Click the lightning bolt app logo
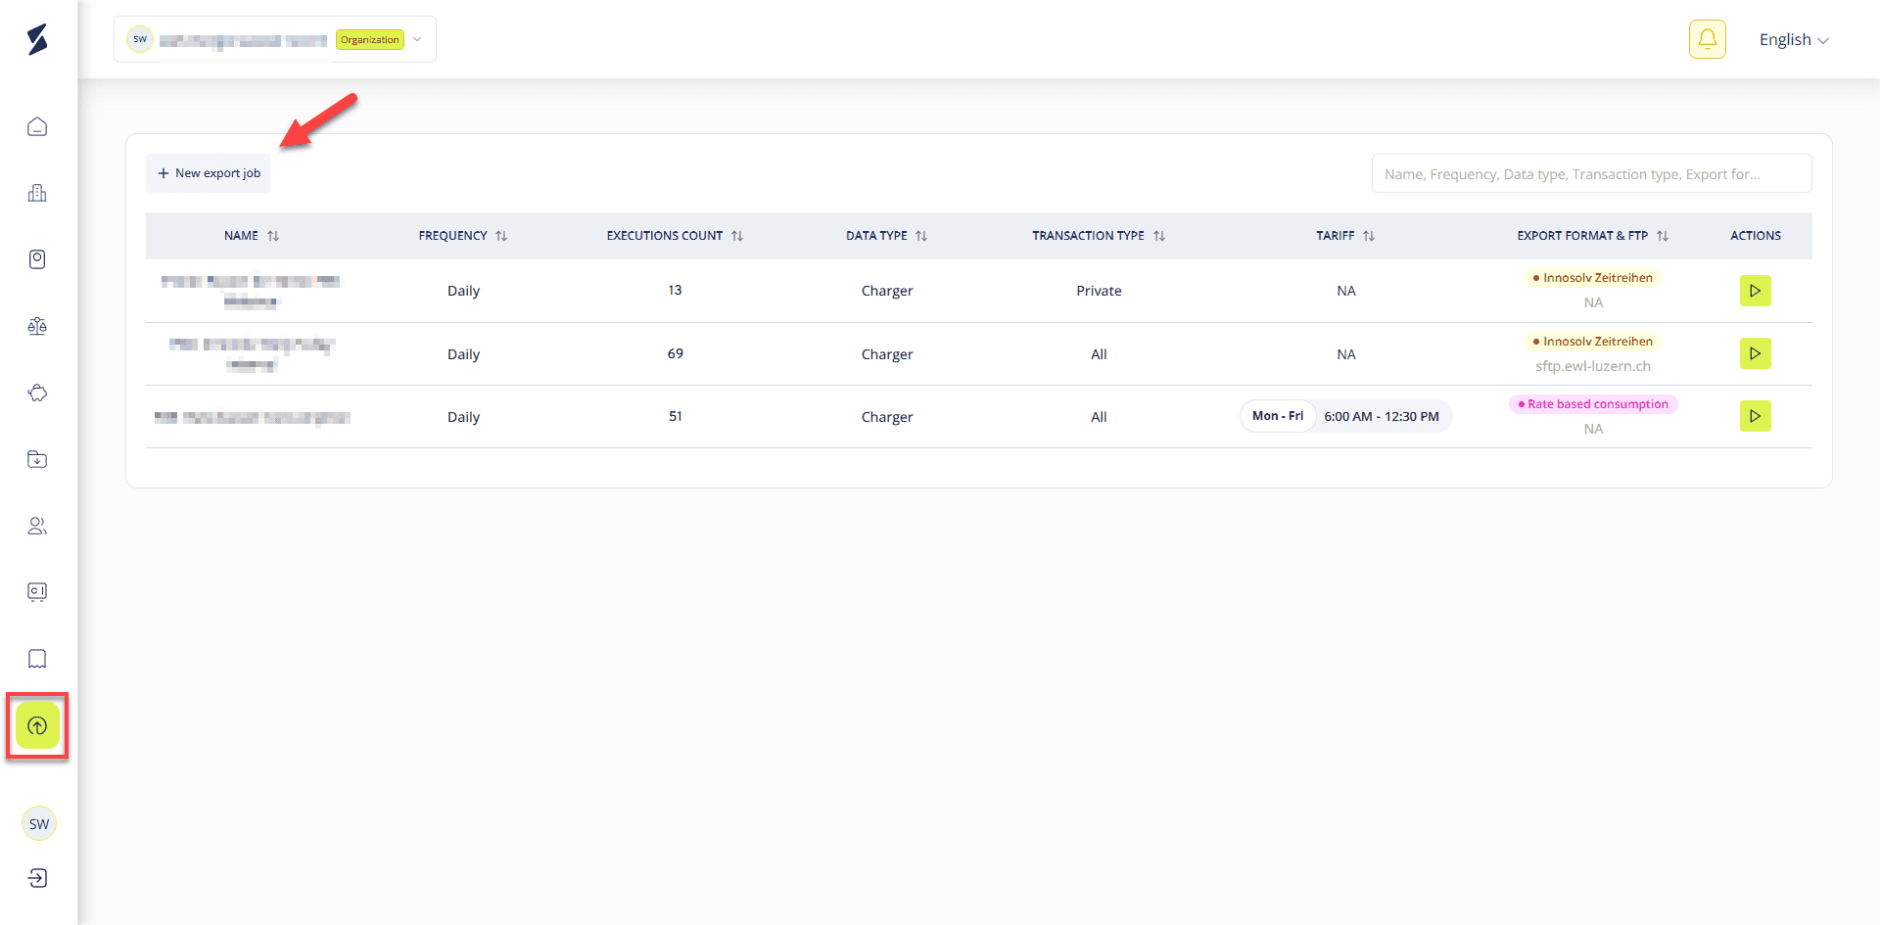1880x925 pixels. [37, 40]
